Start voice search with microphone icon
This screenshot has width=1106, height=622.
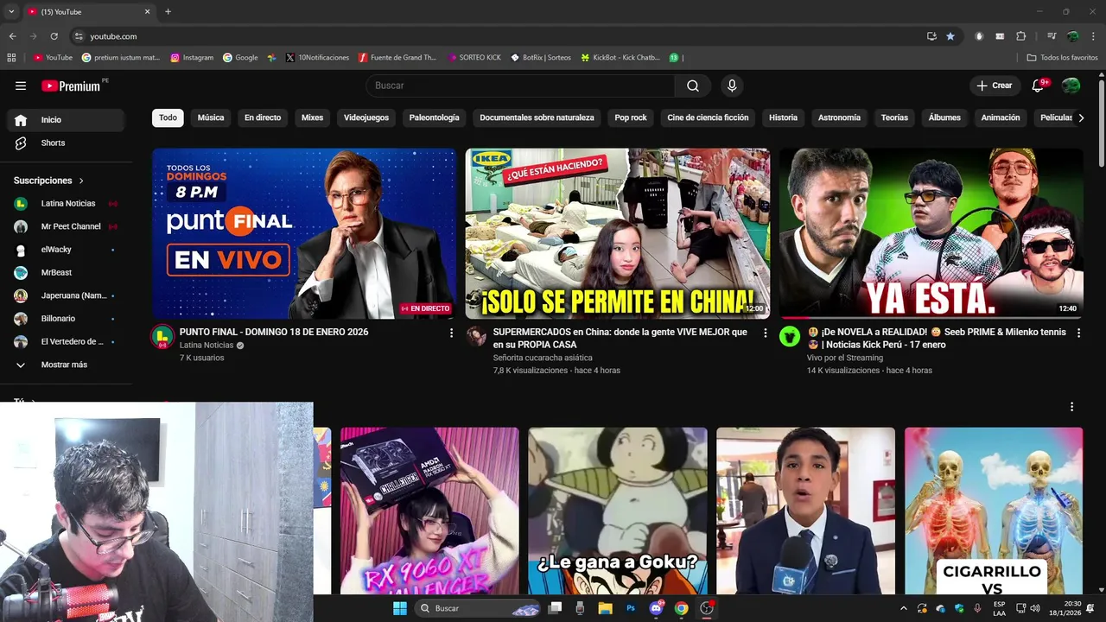coord(732,86)
